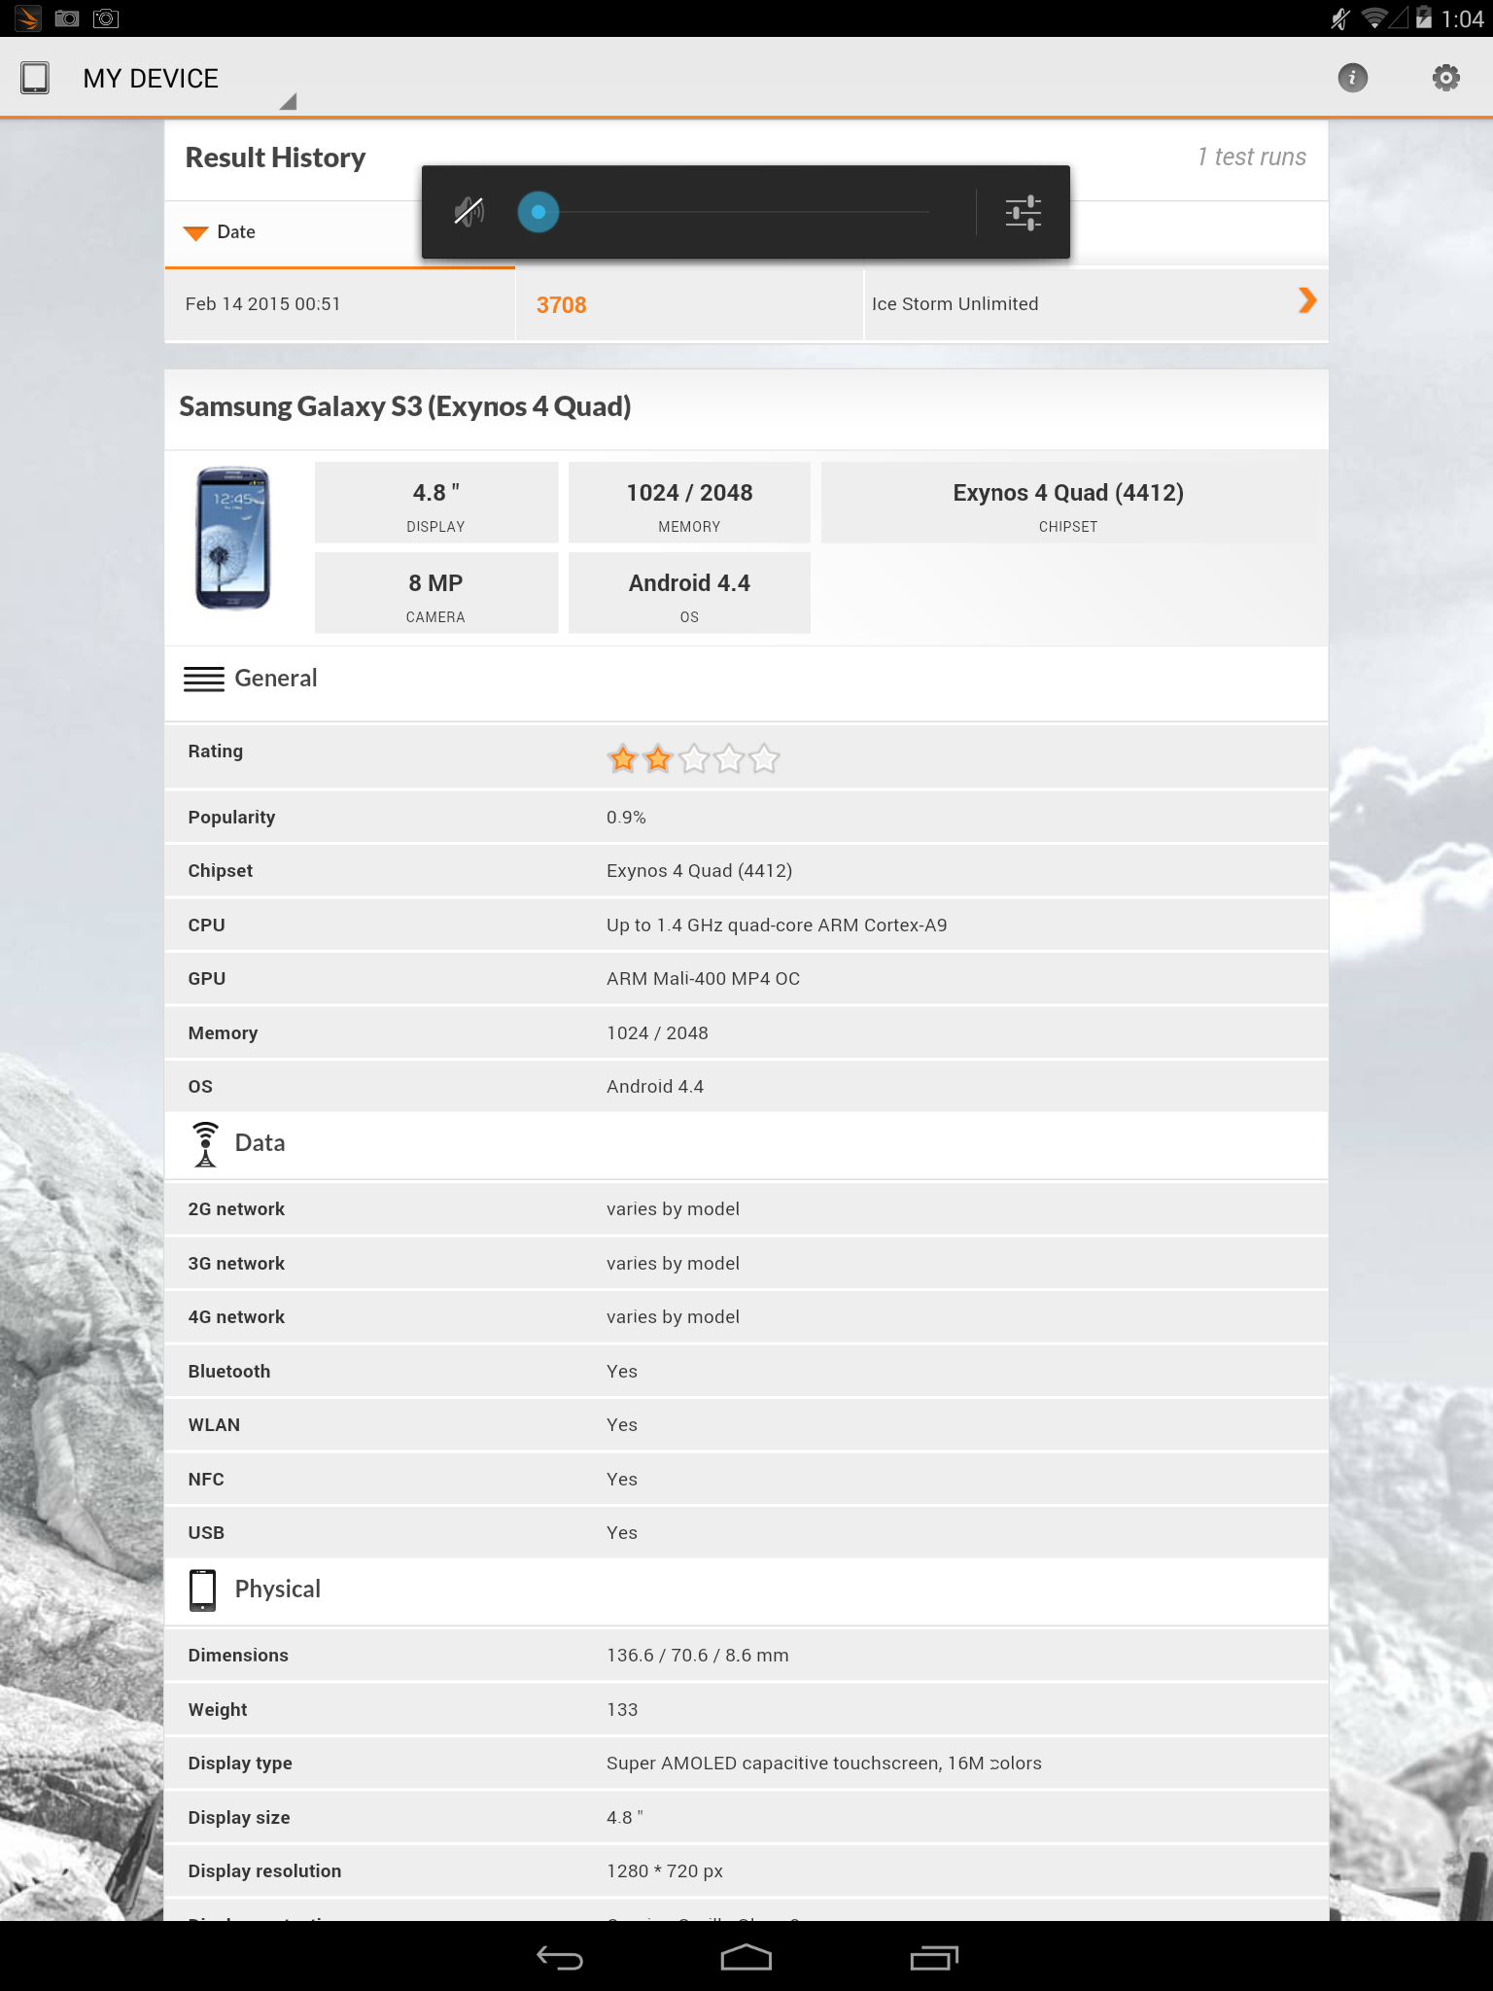Click the rating stars row
This screenshot has width=1493, height=1991.
693,758
